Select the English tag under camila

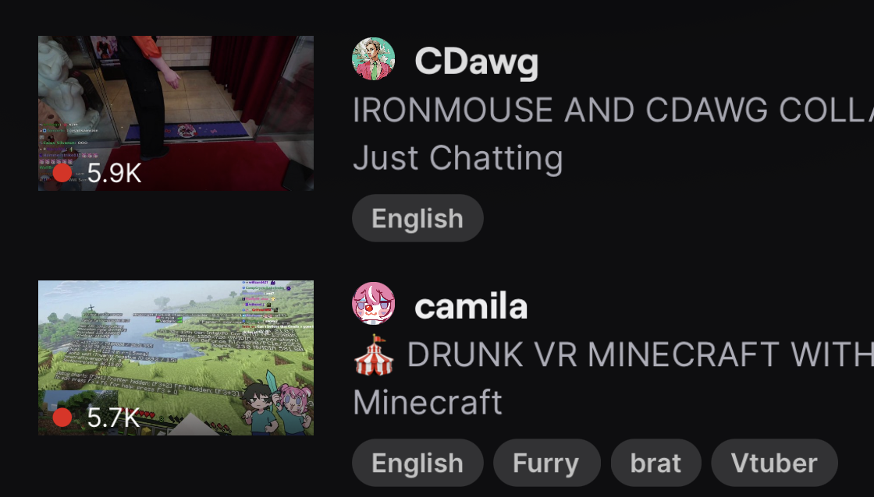click(x=417, y=463)
